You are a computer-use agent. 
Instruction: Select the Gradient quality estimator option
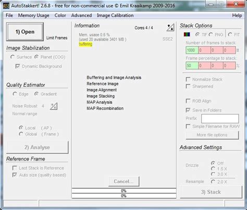(36, 94)
